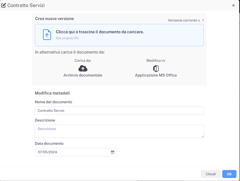Close the dialog with the X icon
This screenshot has height=181, width=240.
233,5
